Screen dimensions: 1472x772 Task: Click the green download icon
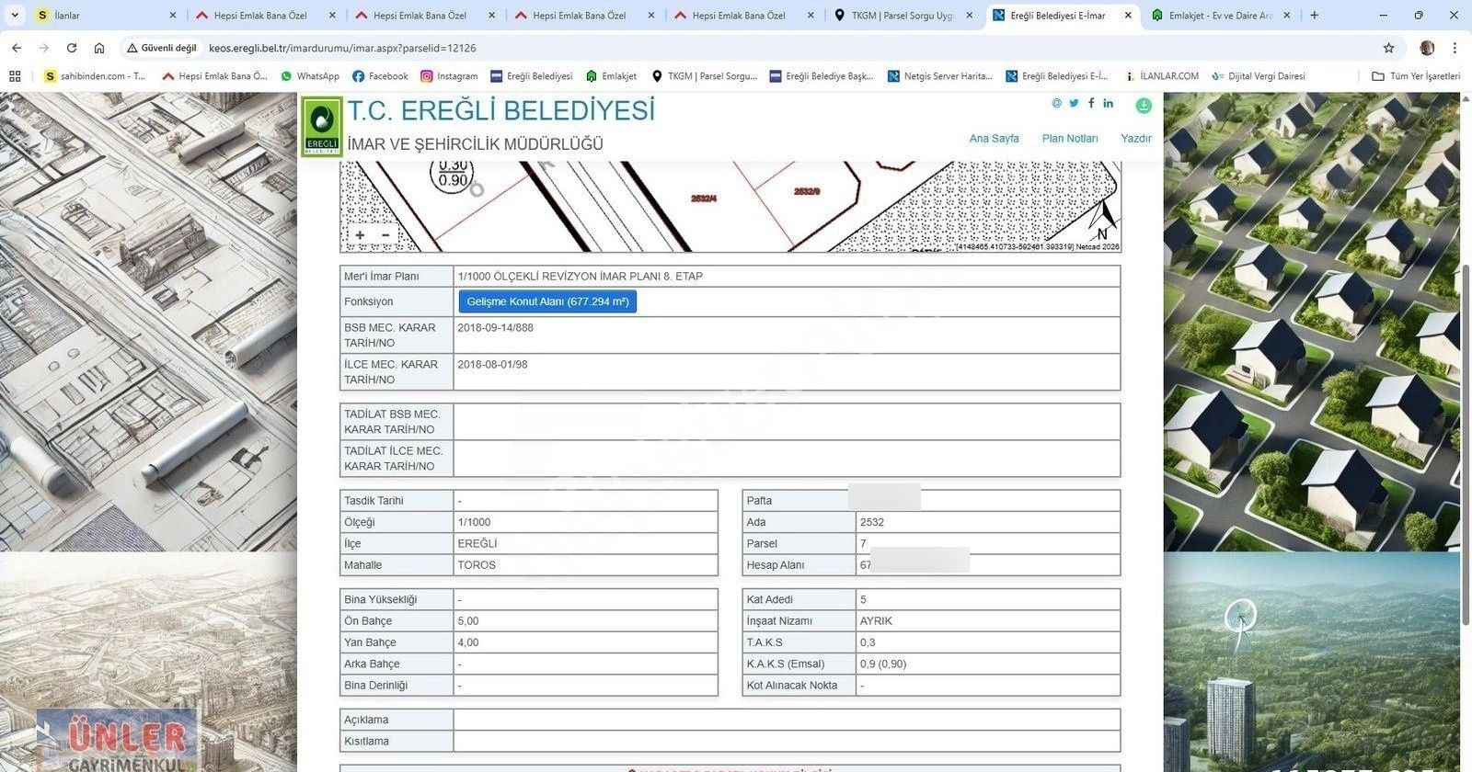pyautogui.click(x=1144, y=106)
